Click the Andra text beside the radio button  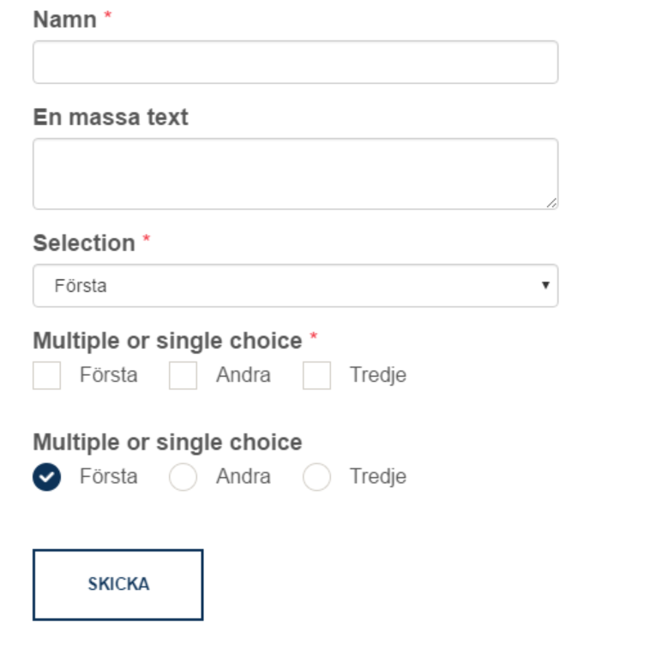(x=243, y=476)
